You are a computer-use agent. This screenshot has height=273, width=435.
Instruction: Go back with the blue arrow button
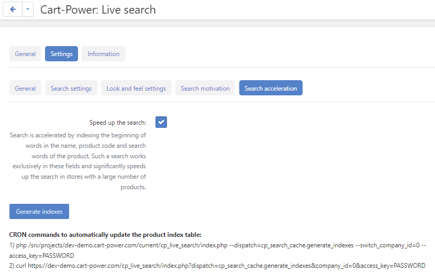coord(13,9)
